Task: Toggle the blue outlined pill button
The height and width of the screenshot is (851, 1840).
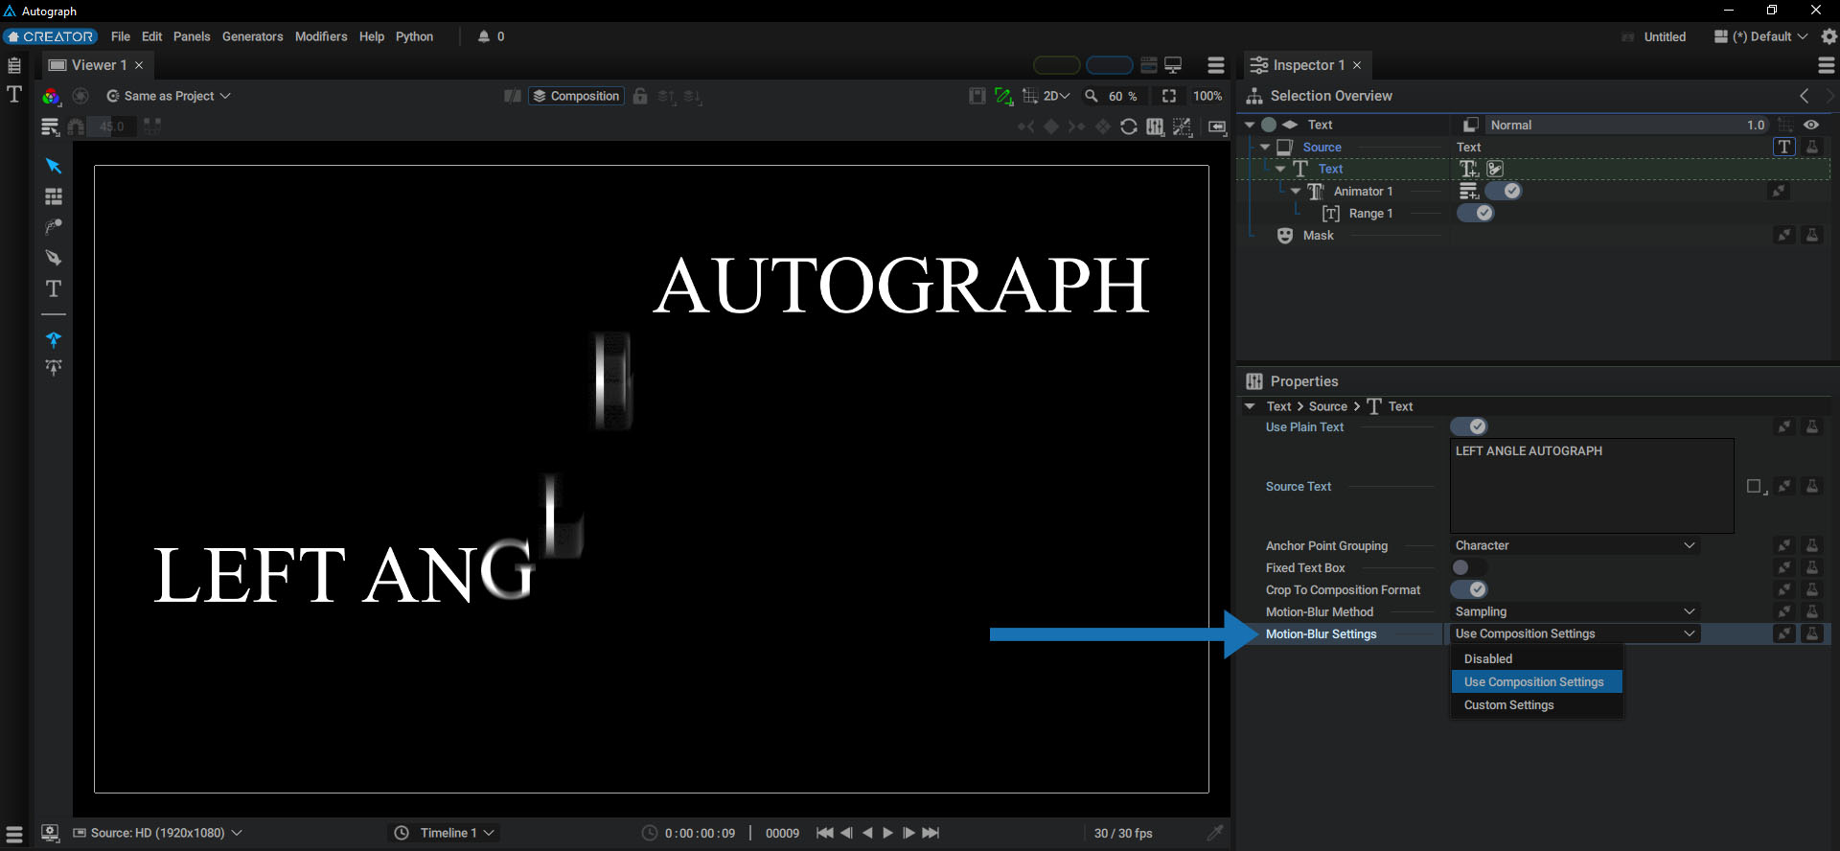Action: (x=1110, y=65)
